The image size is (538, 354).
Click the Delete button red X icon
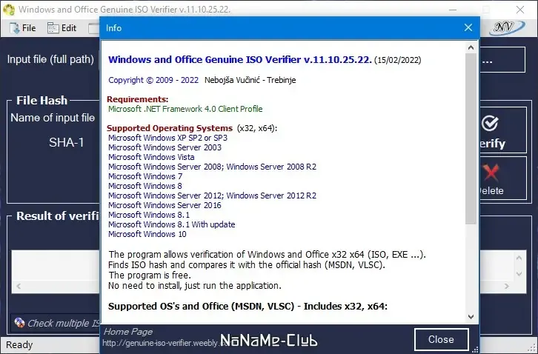[x=491, y=173]
